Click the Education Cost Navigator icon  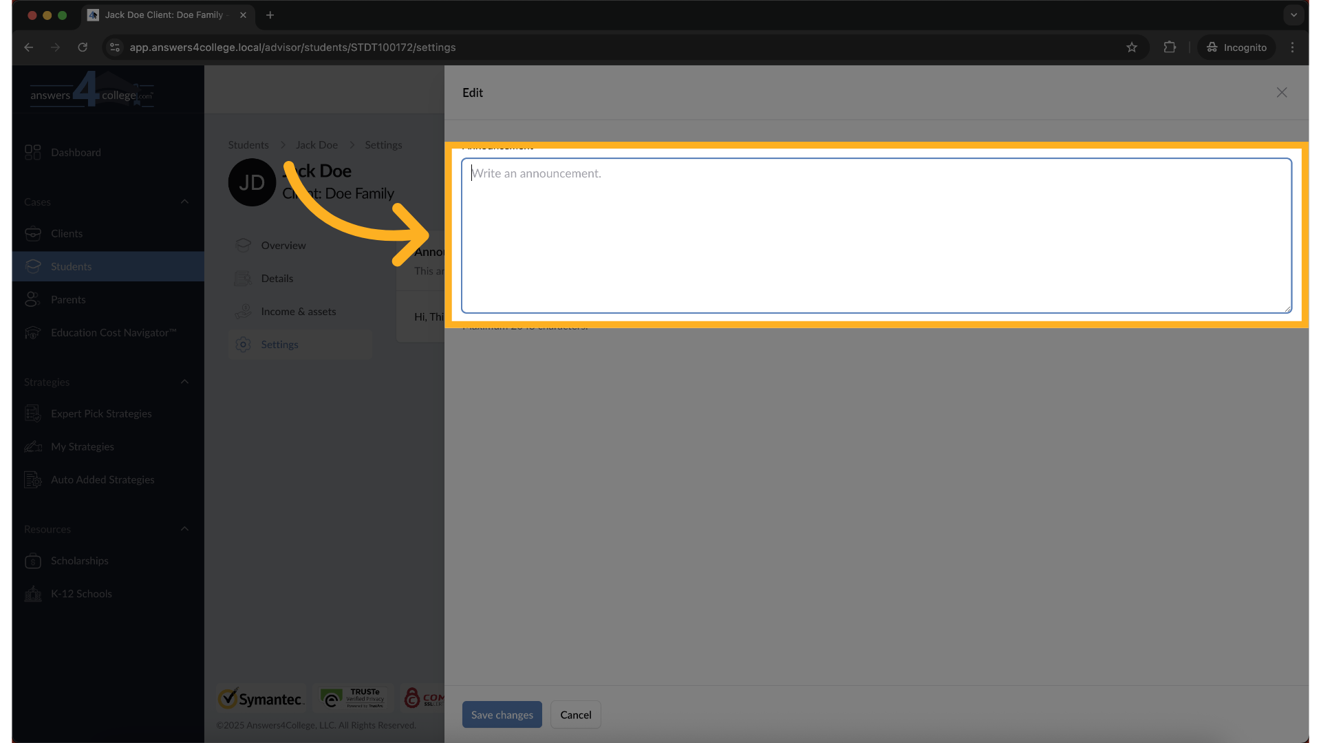[x=32, y=333]
